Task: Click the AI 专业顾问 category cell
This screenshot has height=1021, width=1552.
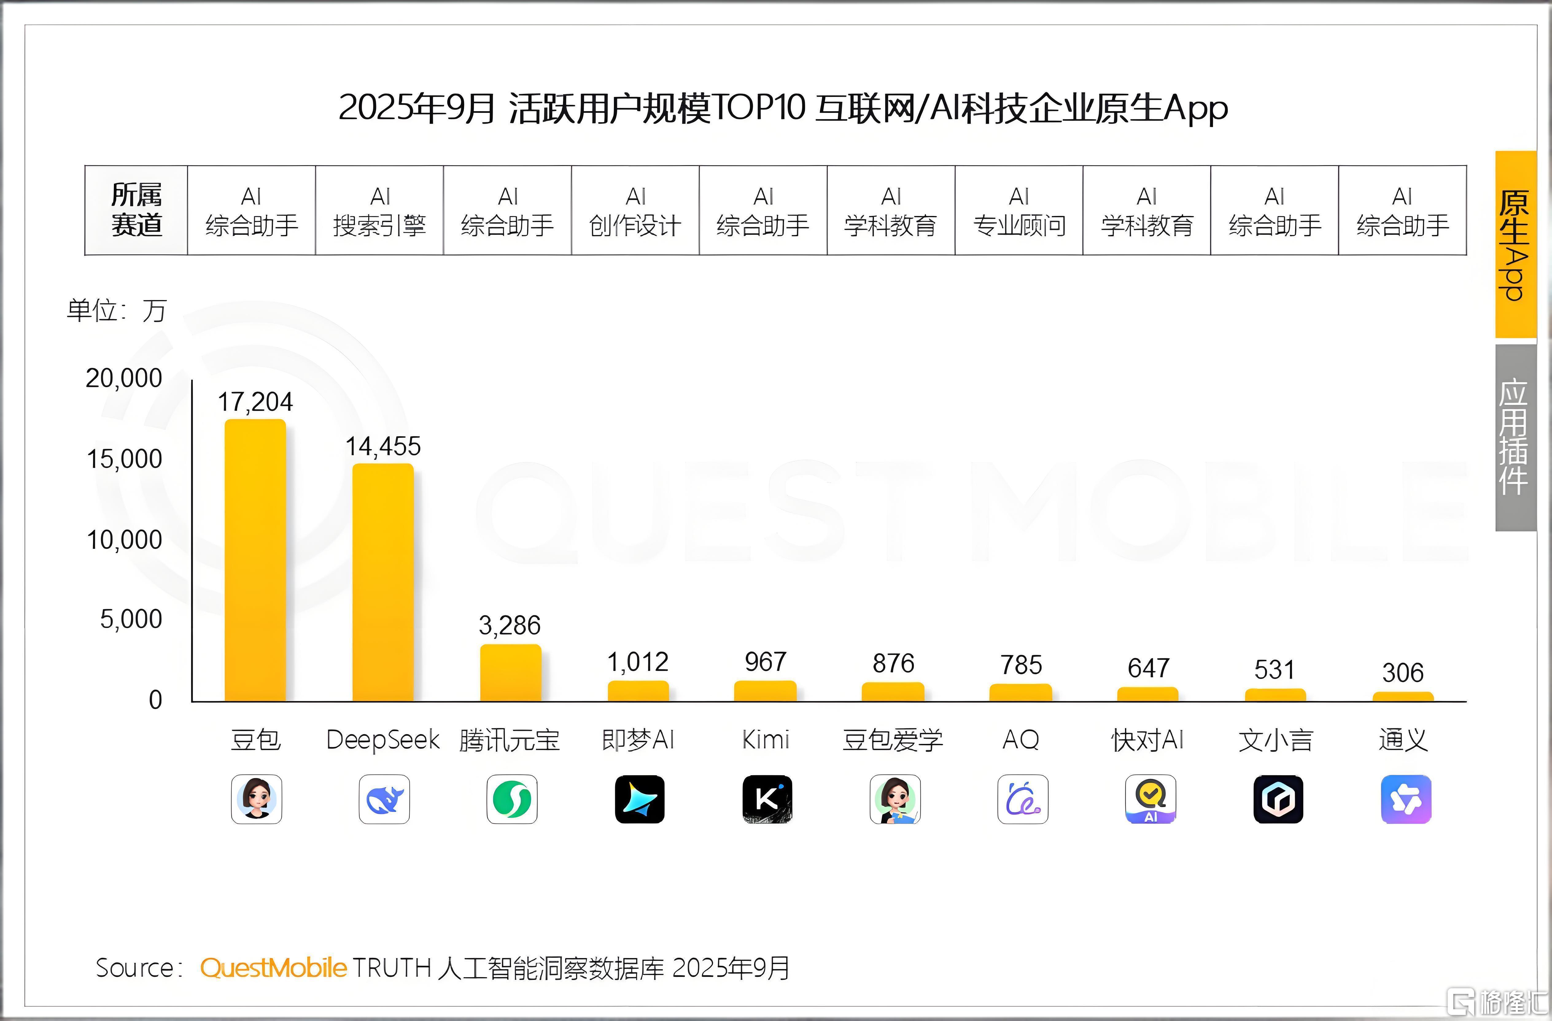Action: (1019, 210)
